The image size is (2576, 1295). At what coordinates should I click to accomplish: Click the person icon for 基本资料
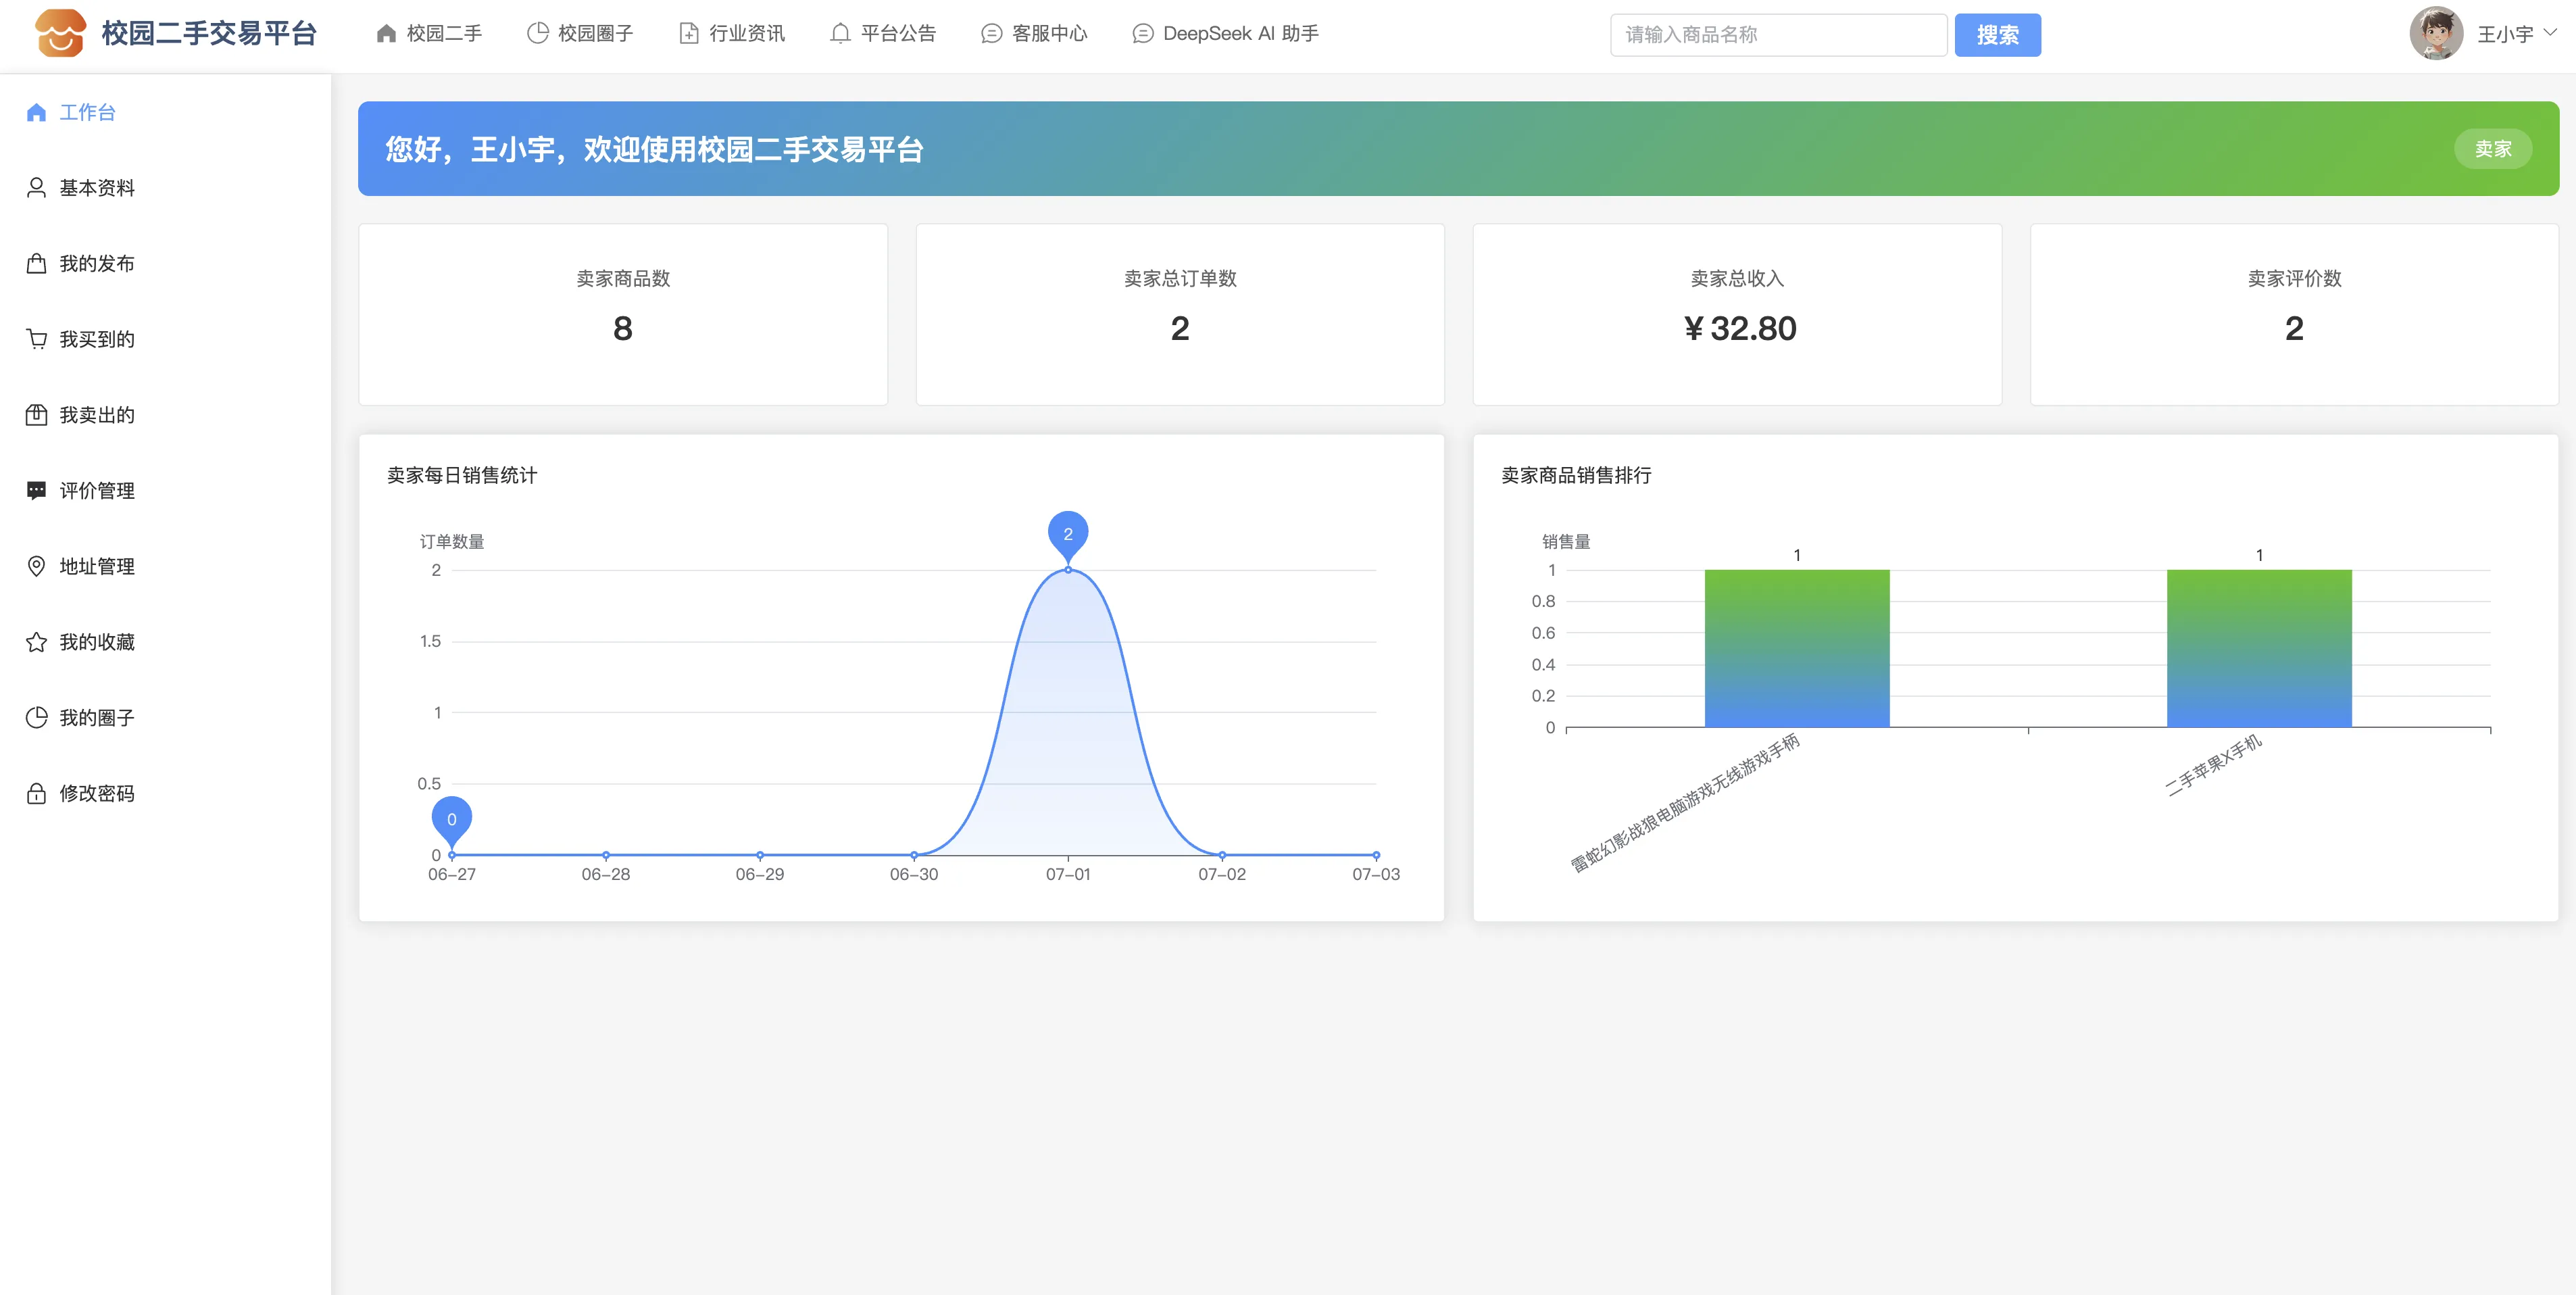(37, 188)
